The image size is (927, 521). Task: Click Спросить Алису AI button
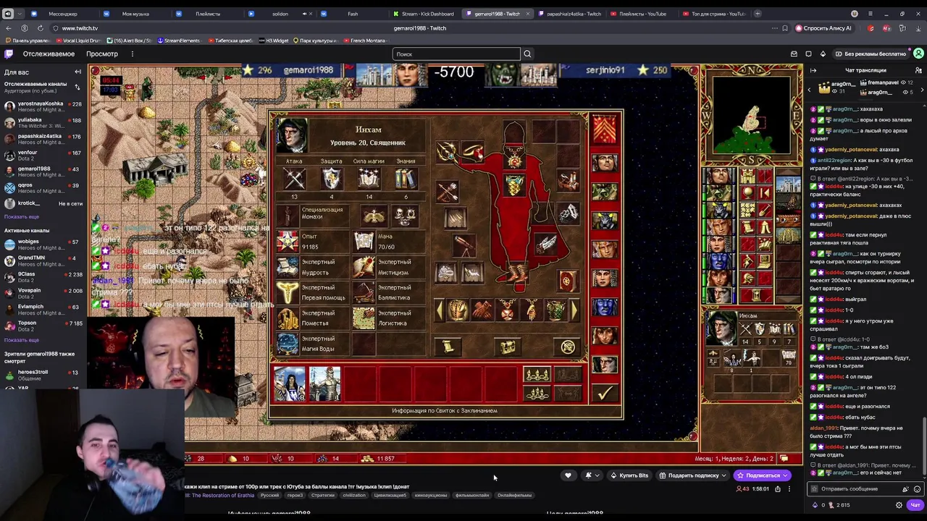pos(823,28)
